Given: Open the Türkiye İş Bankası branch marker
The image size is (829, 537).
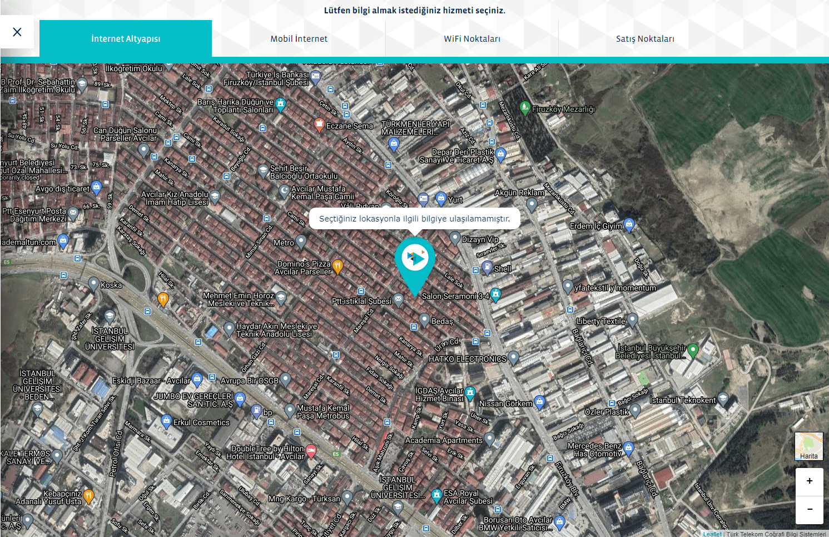Looking at the screenshot, I should [x=316, y=77].
